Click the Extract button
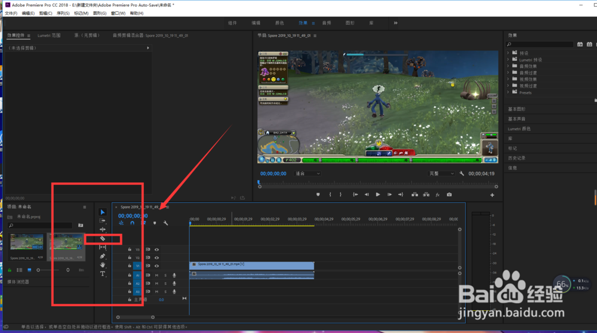 (x=426, y=195)
